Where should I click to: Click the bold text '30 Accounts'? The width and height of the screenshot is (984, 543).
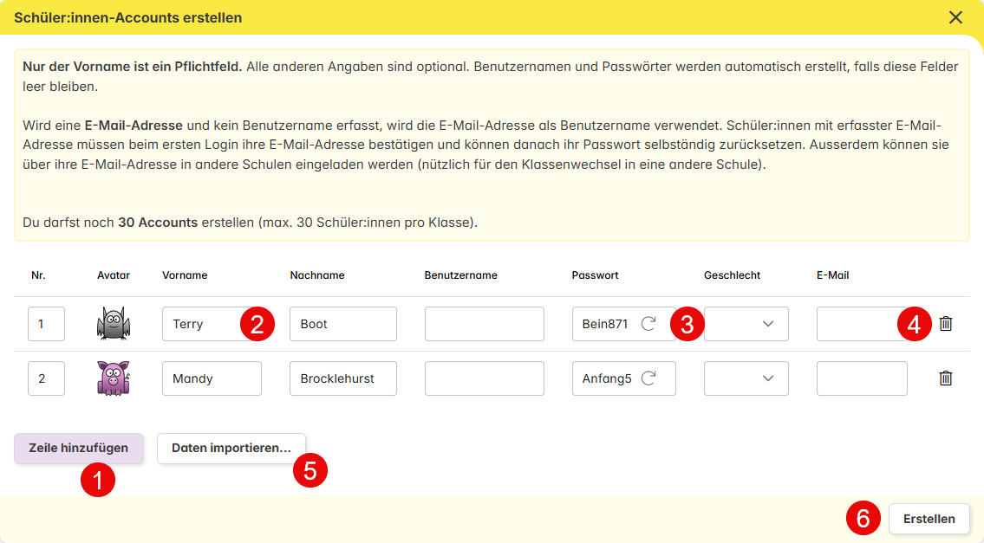pos(158,223)
